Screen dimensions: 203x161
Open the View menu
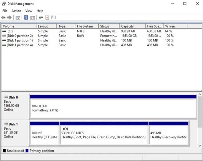[x=29, y=11]
